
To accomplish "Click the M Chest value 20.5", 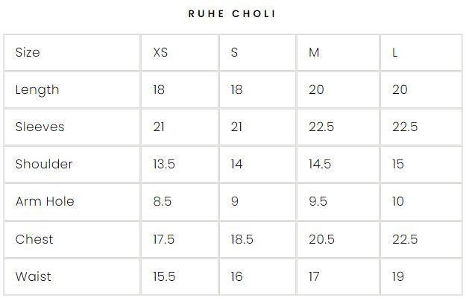I will [x=321, y=239].
